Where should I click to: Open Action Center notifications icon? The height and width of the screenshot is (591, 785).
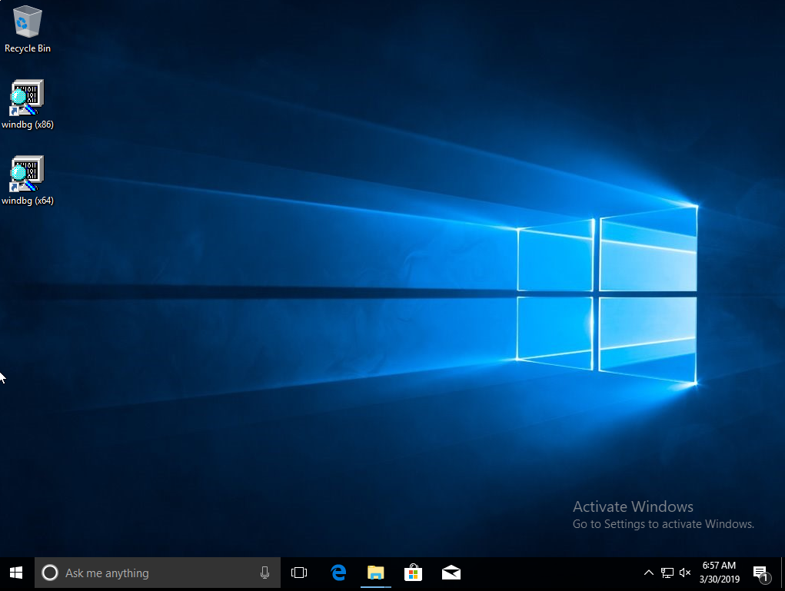pyautogui.click(x=760, y=573)
